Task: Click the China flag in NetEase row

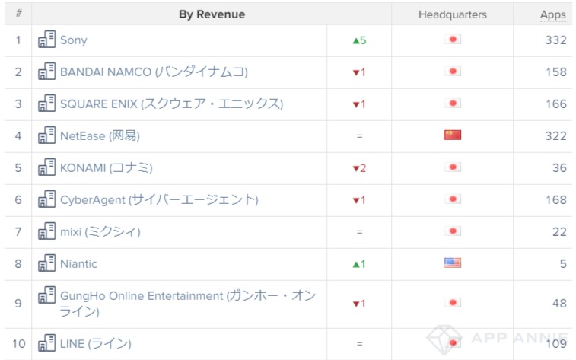Action: point(453,135)
